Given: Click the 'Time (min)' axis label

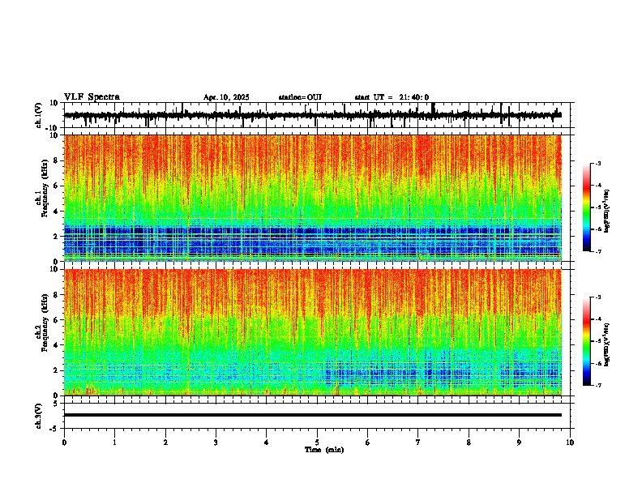Looking at the screenshot, I should tap(324, 450).
